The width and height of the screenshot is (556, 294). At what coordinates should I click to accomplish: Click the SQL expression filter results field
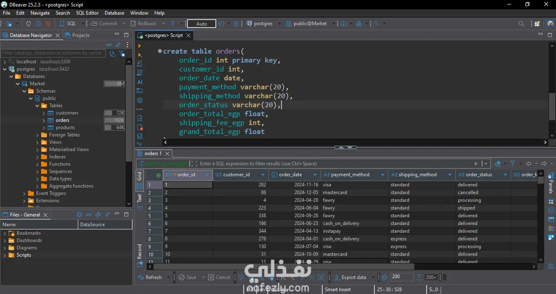337,163
